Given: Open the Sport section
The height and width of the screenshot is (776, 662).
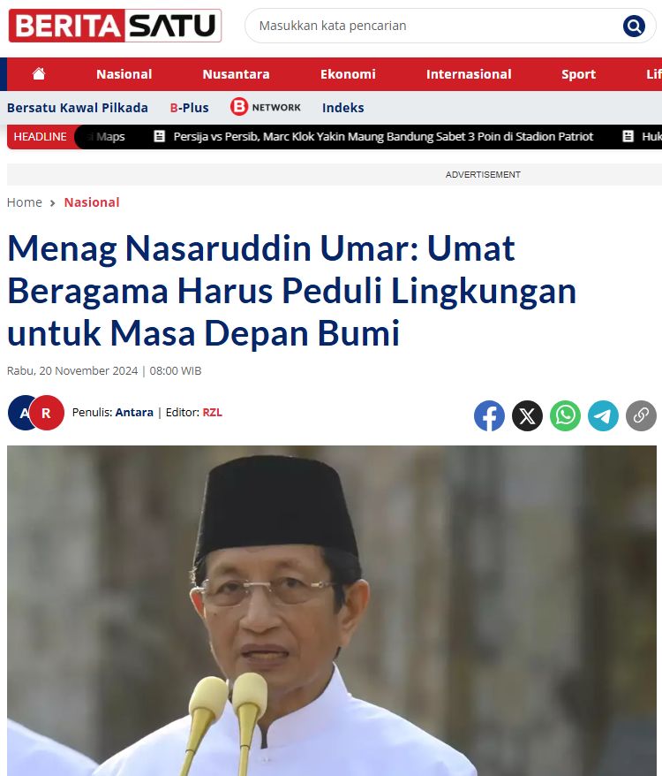Looking at the screenshot, I should (578, 74).
